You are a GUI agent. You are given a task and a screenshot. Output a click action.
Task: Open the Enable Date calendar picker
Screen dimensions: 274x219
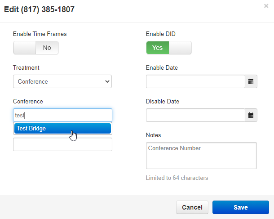251,81
